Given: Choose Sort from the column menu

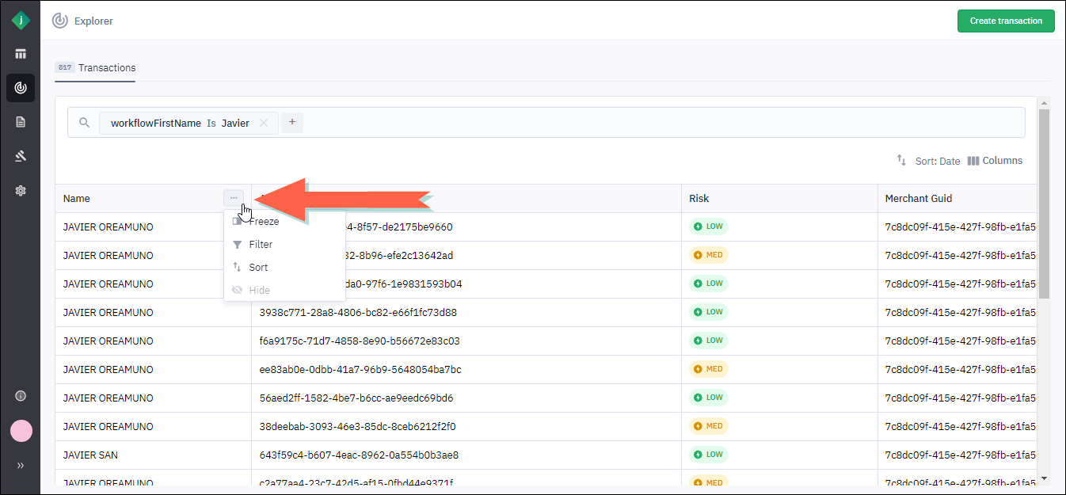Looking at the screenshot, I should click(257, 268).
